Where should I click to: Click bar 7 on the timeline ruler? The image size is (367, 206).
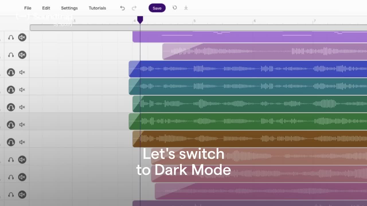315,21
